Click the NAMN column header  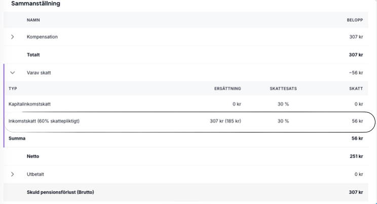(33, 20)
